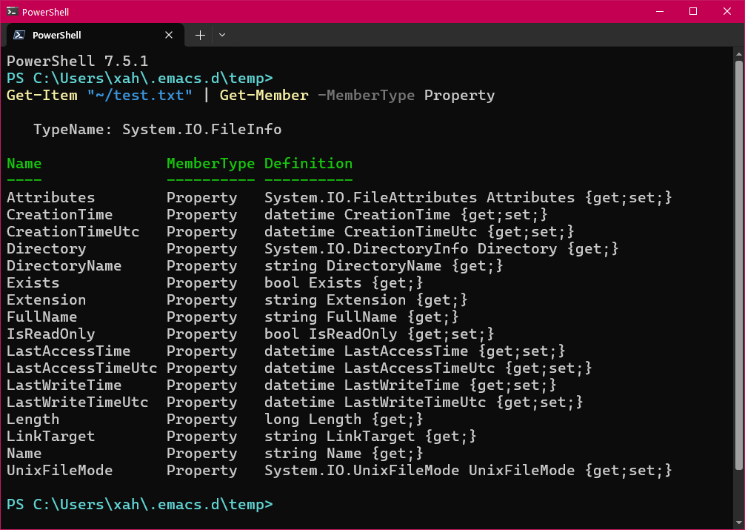Open a new tab with the plus button
This screenshot has width=745, height=530.
point(200,35)
